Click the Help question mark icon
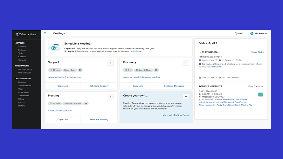Image resolution: width=283 pixels, height=159 pixels. 236,33
